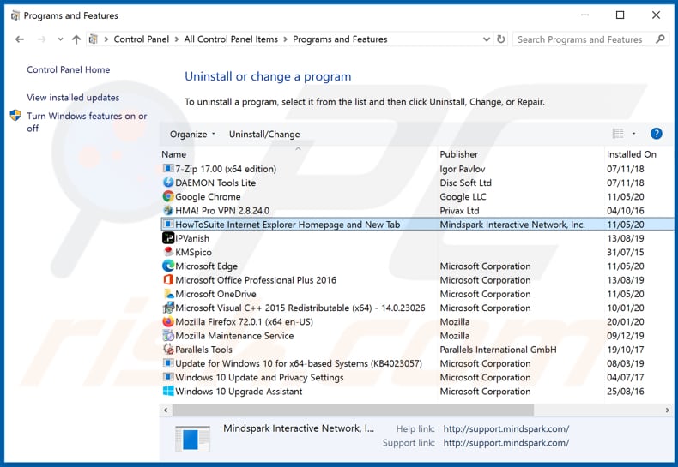
Task: Click the HMA! Pro VPN icon
Action: tap(168, 211)
